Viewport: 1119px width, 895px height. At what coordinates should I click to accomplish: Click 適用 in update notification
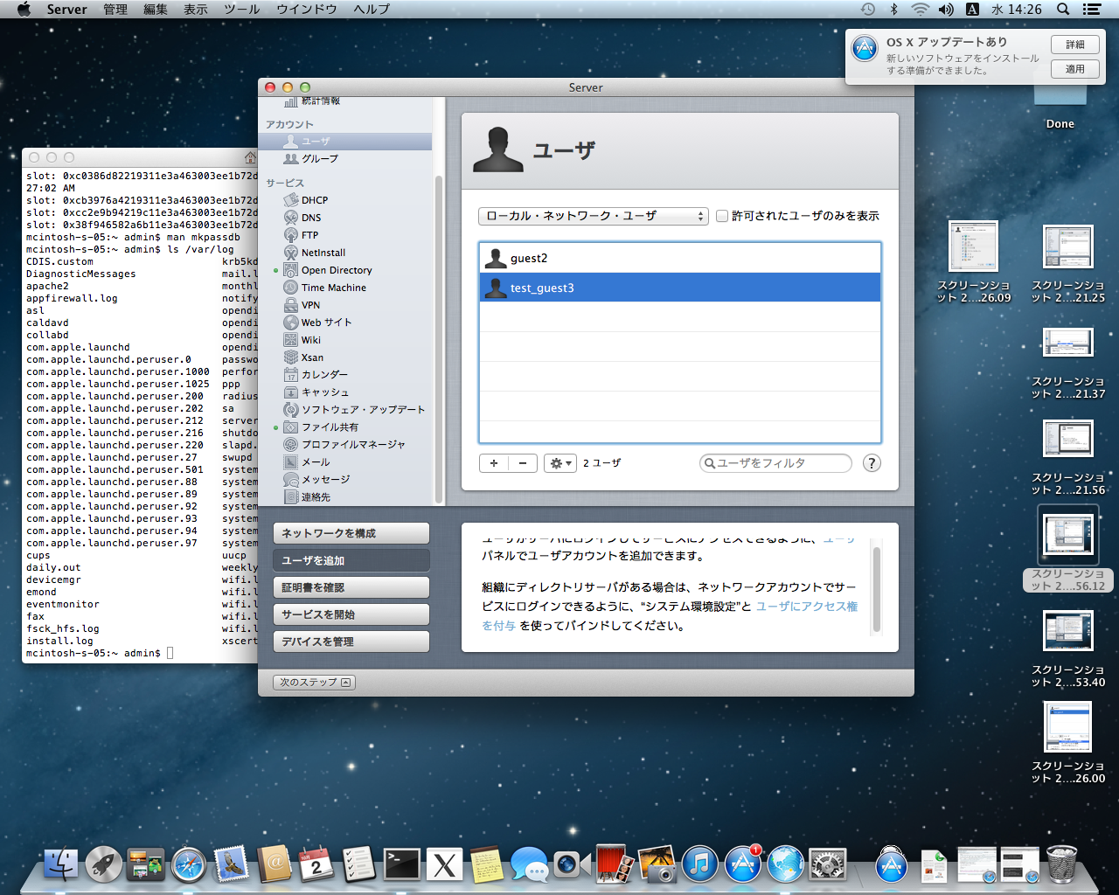click(1075, 69)
